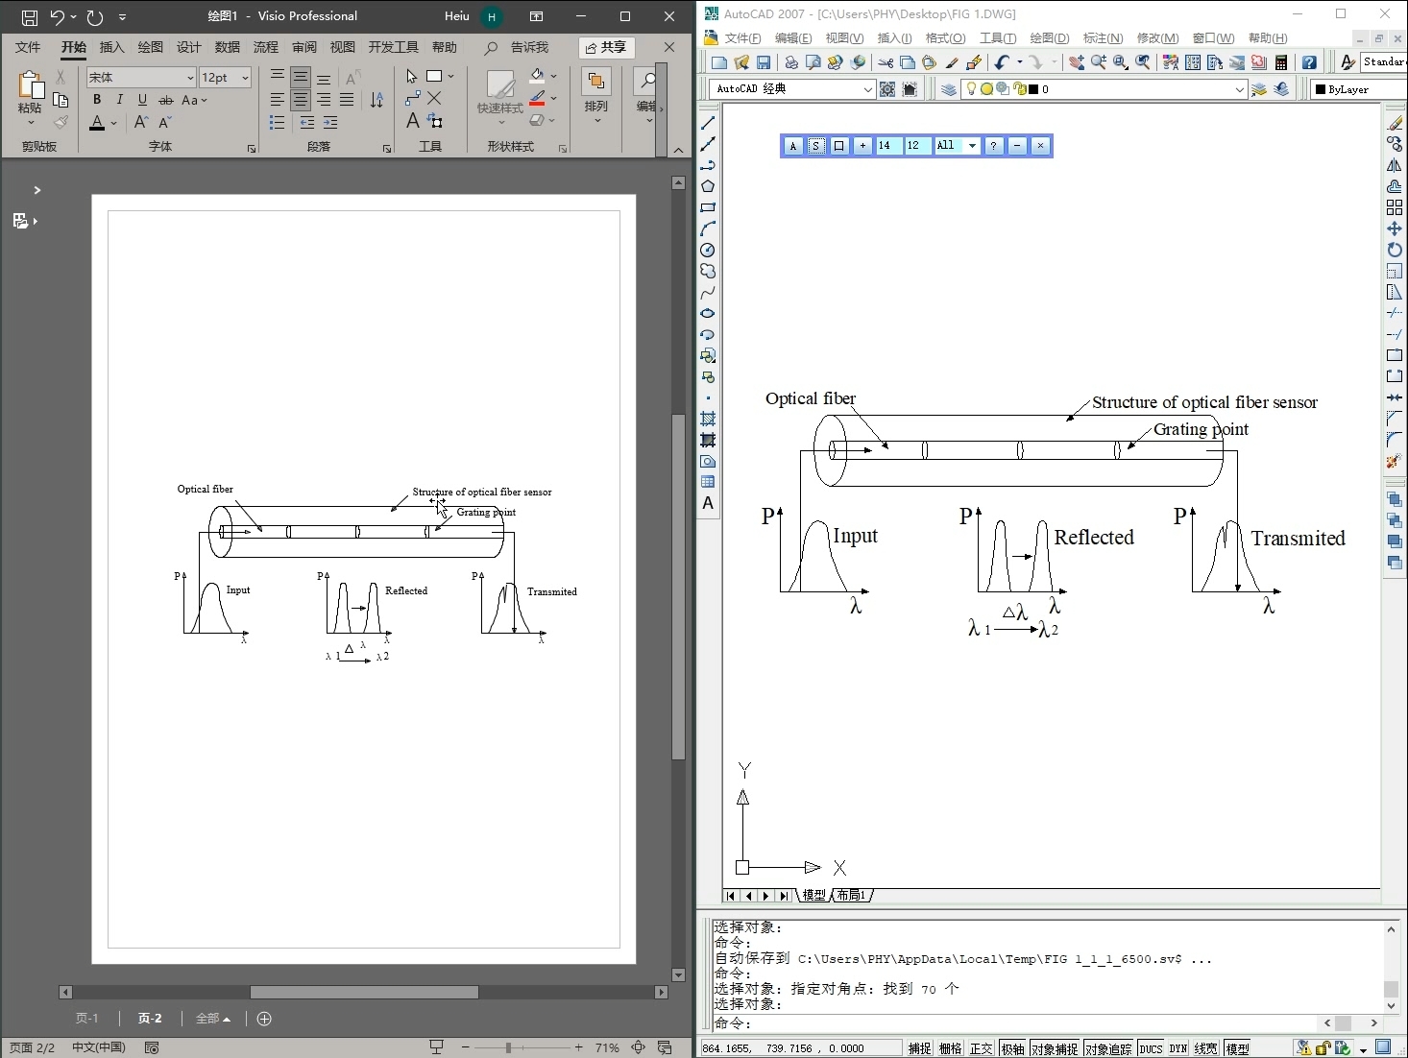1408x1058 pixels.
Task: Toggle 对象捕捉 object snap in status bar
Action: click(1054, 1048)
